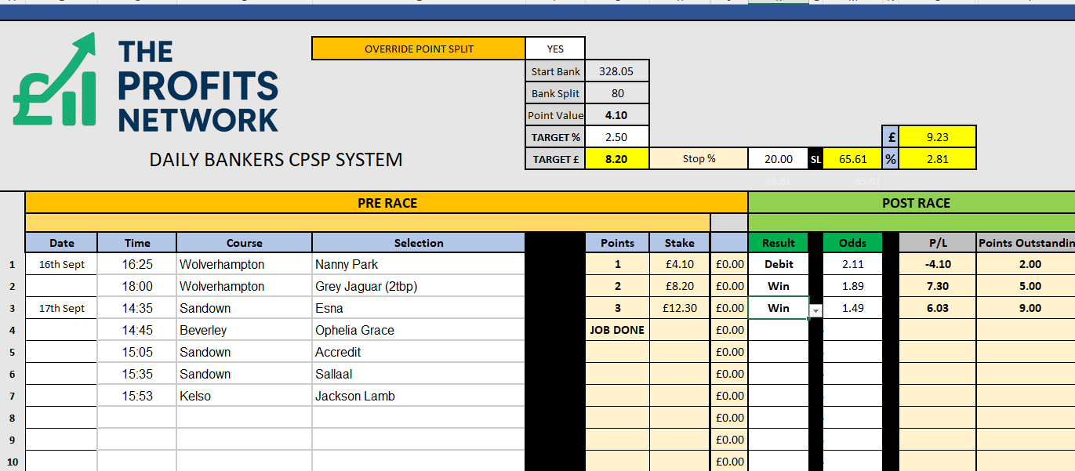
Task: Select the Nanny Park selection cell
Action: pos(418,265)
